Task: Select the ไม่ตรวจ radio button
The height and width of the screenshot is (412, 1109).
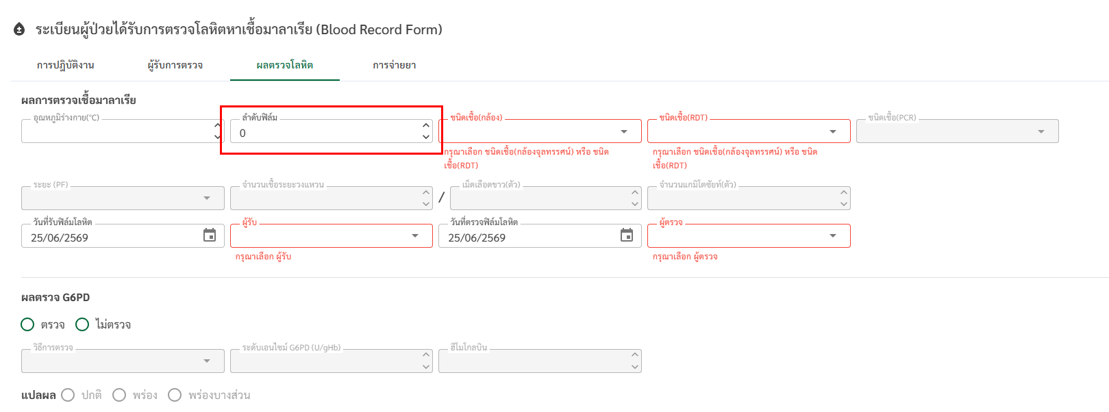Action: tap(82, 324)
